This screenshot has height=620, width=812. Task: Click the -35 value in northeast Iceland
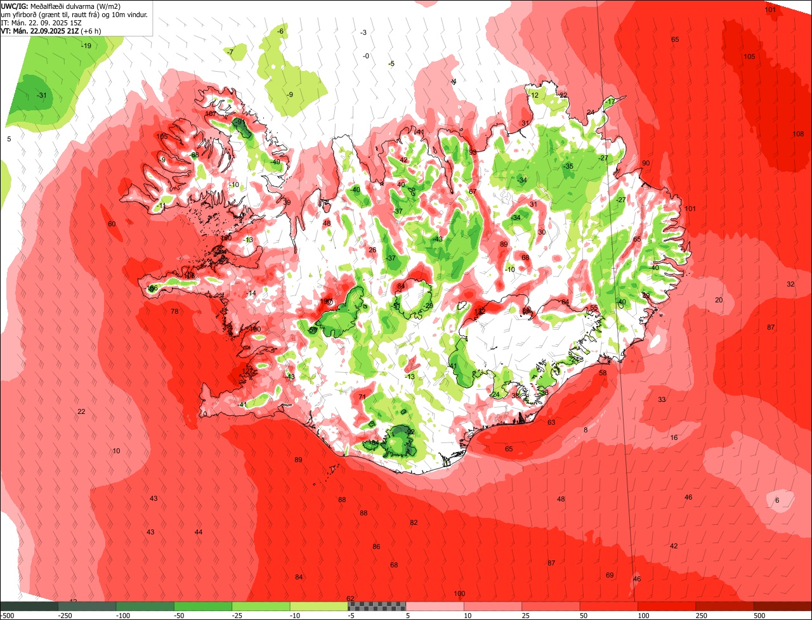coord(568,166)
